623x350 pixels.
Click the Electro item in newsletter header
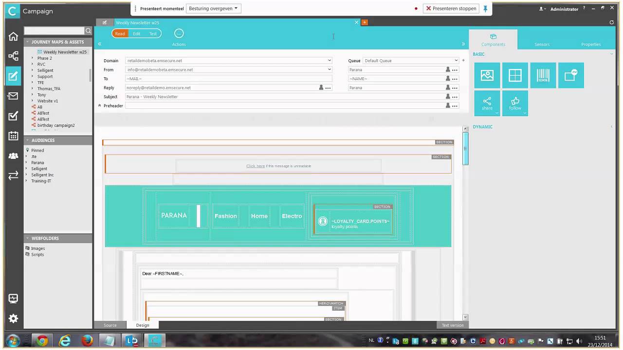[292, 216]
